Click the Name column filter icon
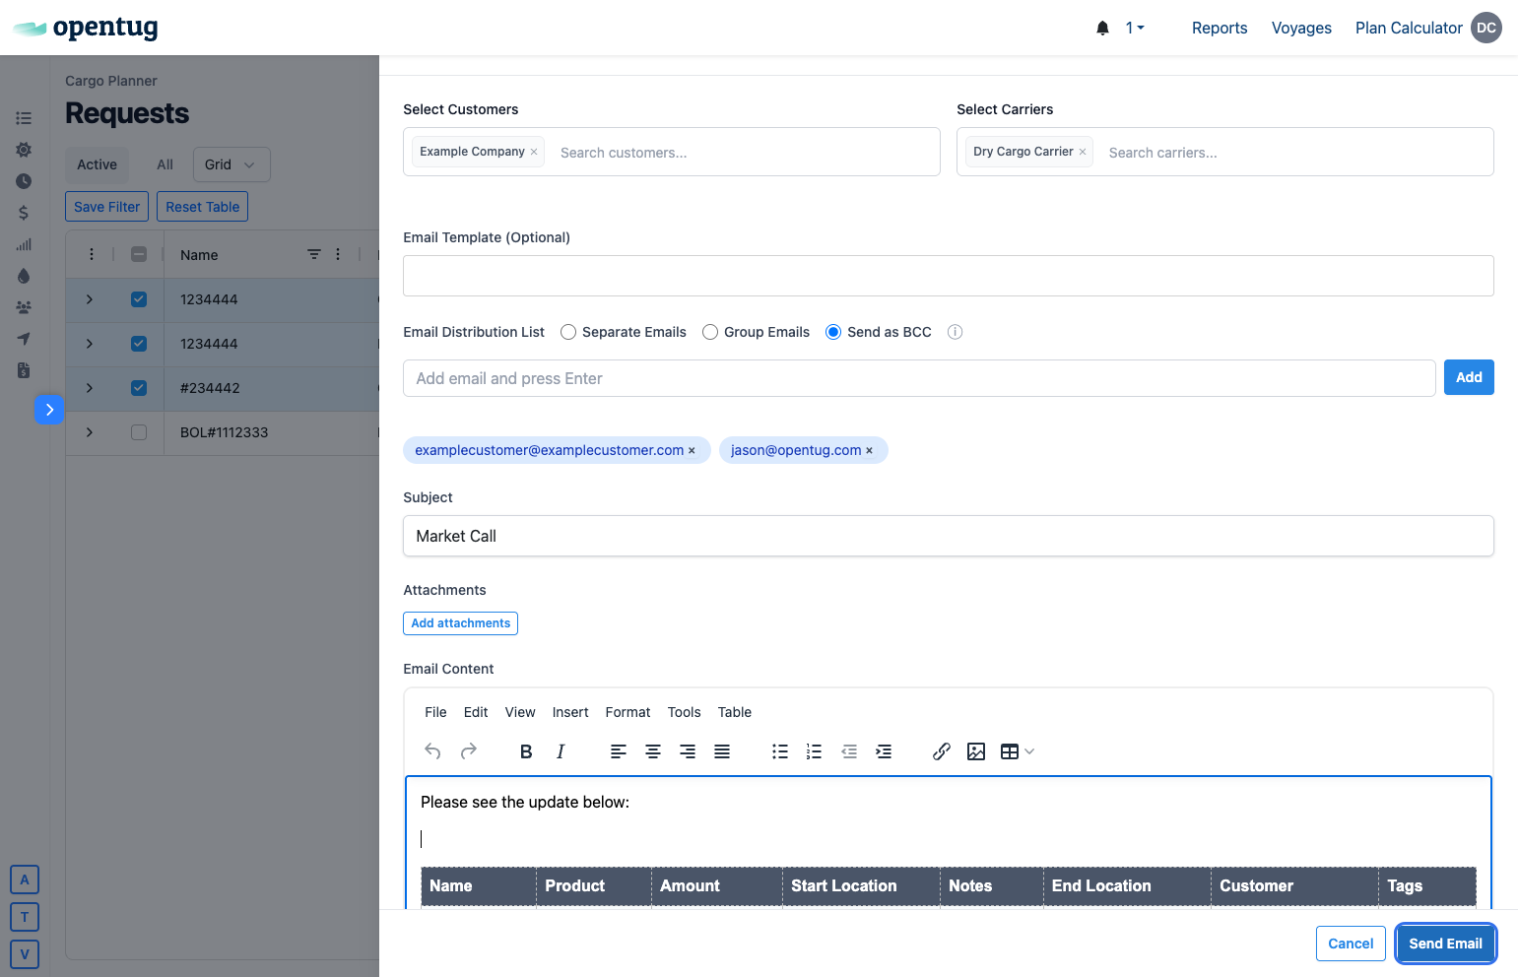Screen dimensions: 1518x977 point(314,254)
